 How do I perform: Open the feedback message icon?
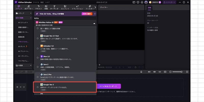point(138,2)
